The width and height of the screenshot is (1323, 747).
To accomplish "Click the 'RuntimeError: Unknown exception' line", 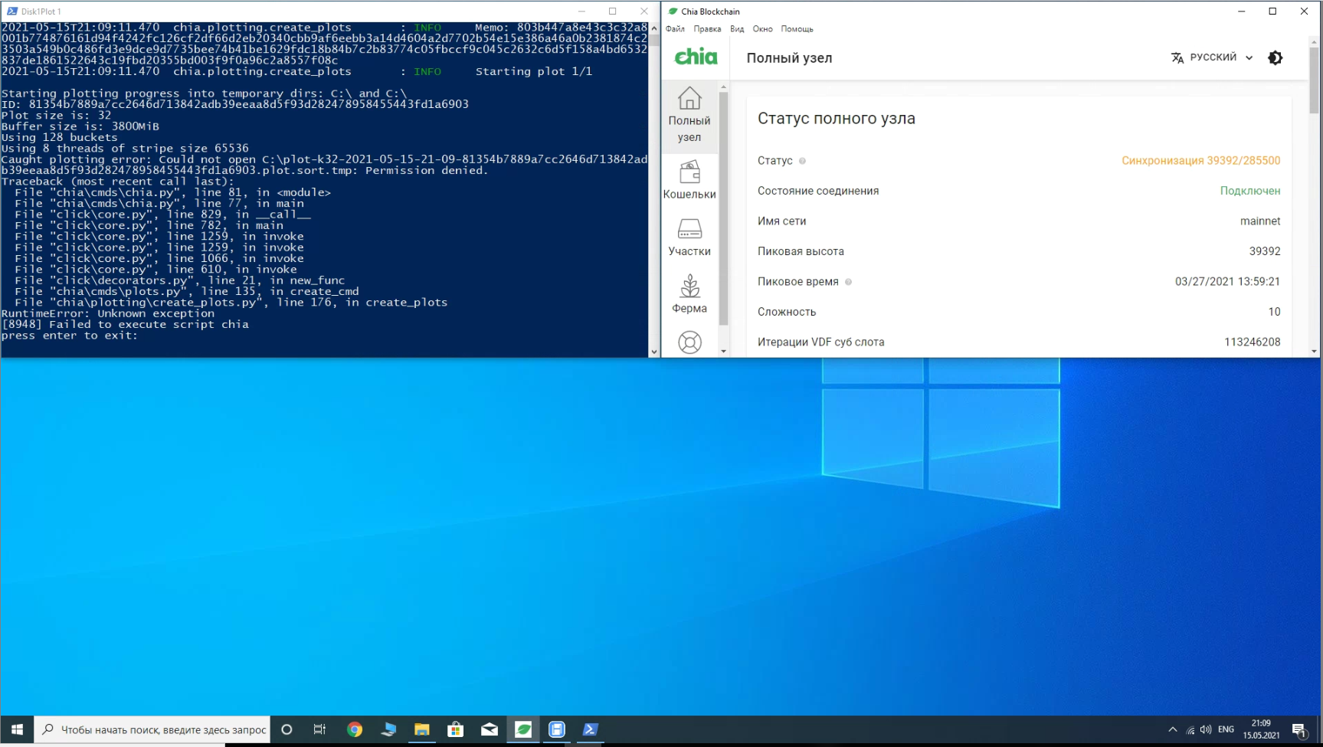I will pyautogui.click(x=108, y=313).
